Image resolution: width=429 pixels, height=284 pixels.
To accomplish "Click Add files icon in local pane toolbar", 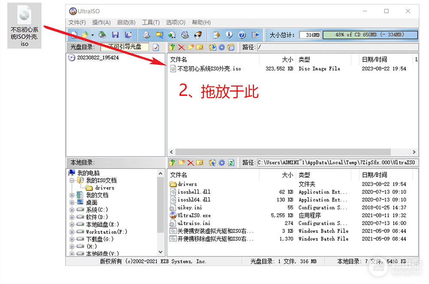I will [x=212, y=163].
